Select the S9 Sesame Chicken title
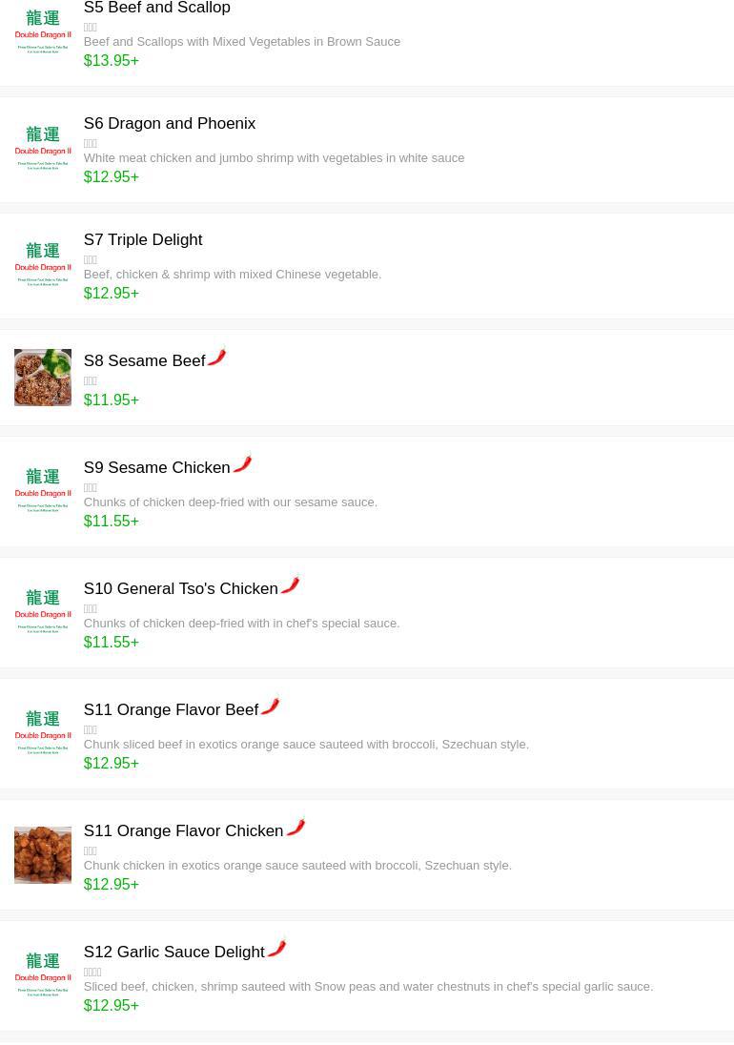Viewport: 734px width, 1045px height. click(156, 468)
